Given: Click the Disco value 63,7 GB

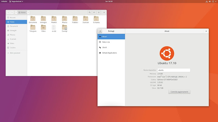Looking at the screenshot, I should coord(160,88).
